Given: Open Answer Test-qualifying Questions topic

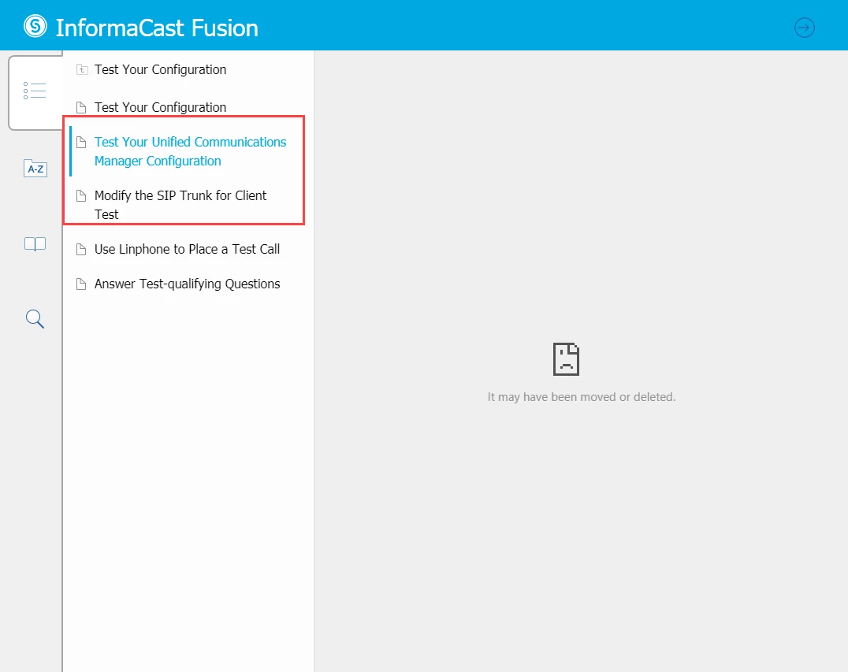Looking at the screenshot, I should [x=187, y=284].
